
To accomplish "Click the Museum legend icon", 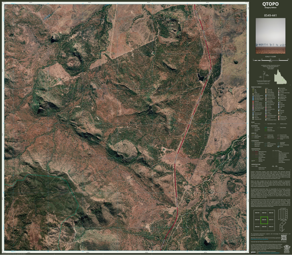I will click(266, 111).
